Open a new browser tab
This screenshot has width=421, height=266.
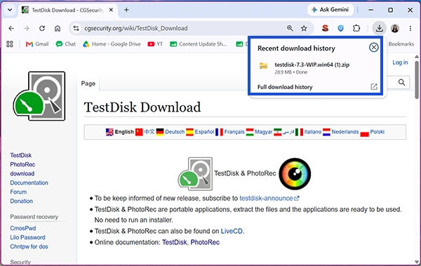[126, 10]
